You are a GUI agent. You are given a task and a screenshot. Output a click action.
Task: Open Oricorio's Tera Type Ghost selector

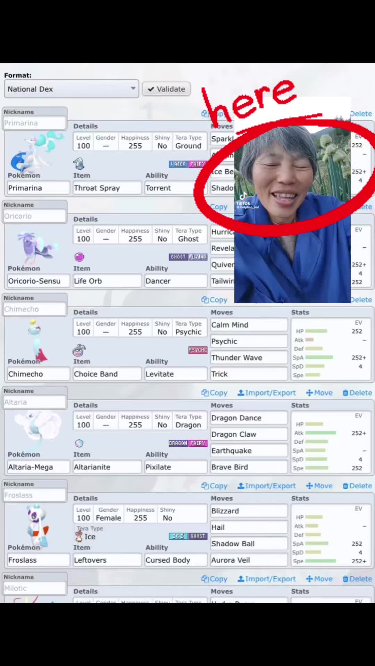tap(189, 235)
